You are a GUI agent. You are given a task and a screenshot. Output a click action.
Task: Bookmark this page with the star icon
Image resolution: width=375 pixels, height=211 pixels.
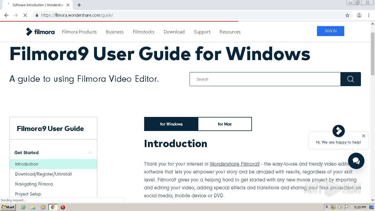tap(347, 15)
